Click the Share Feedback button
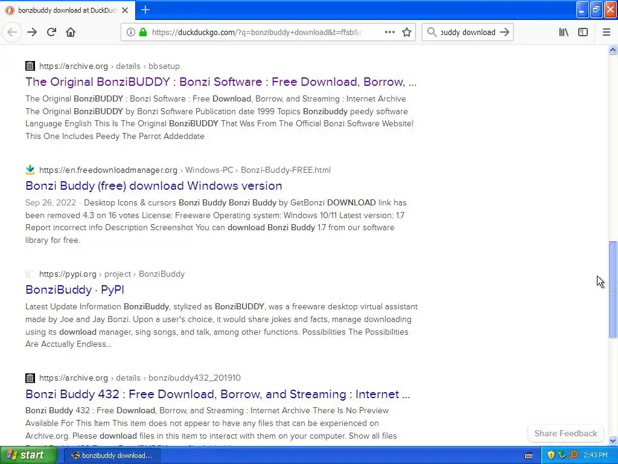The image size is (618, 464). (x=565, y=433)
